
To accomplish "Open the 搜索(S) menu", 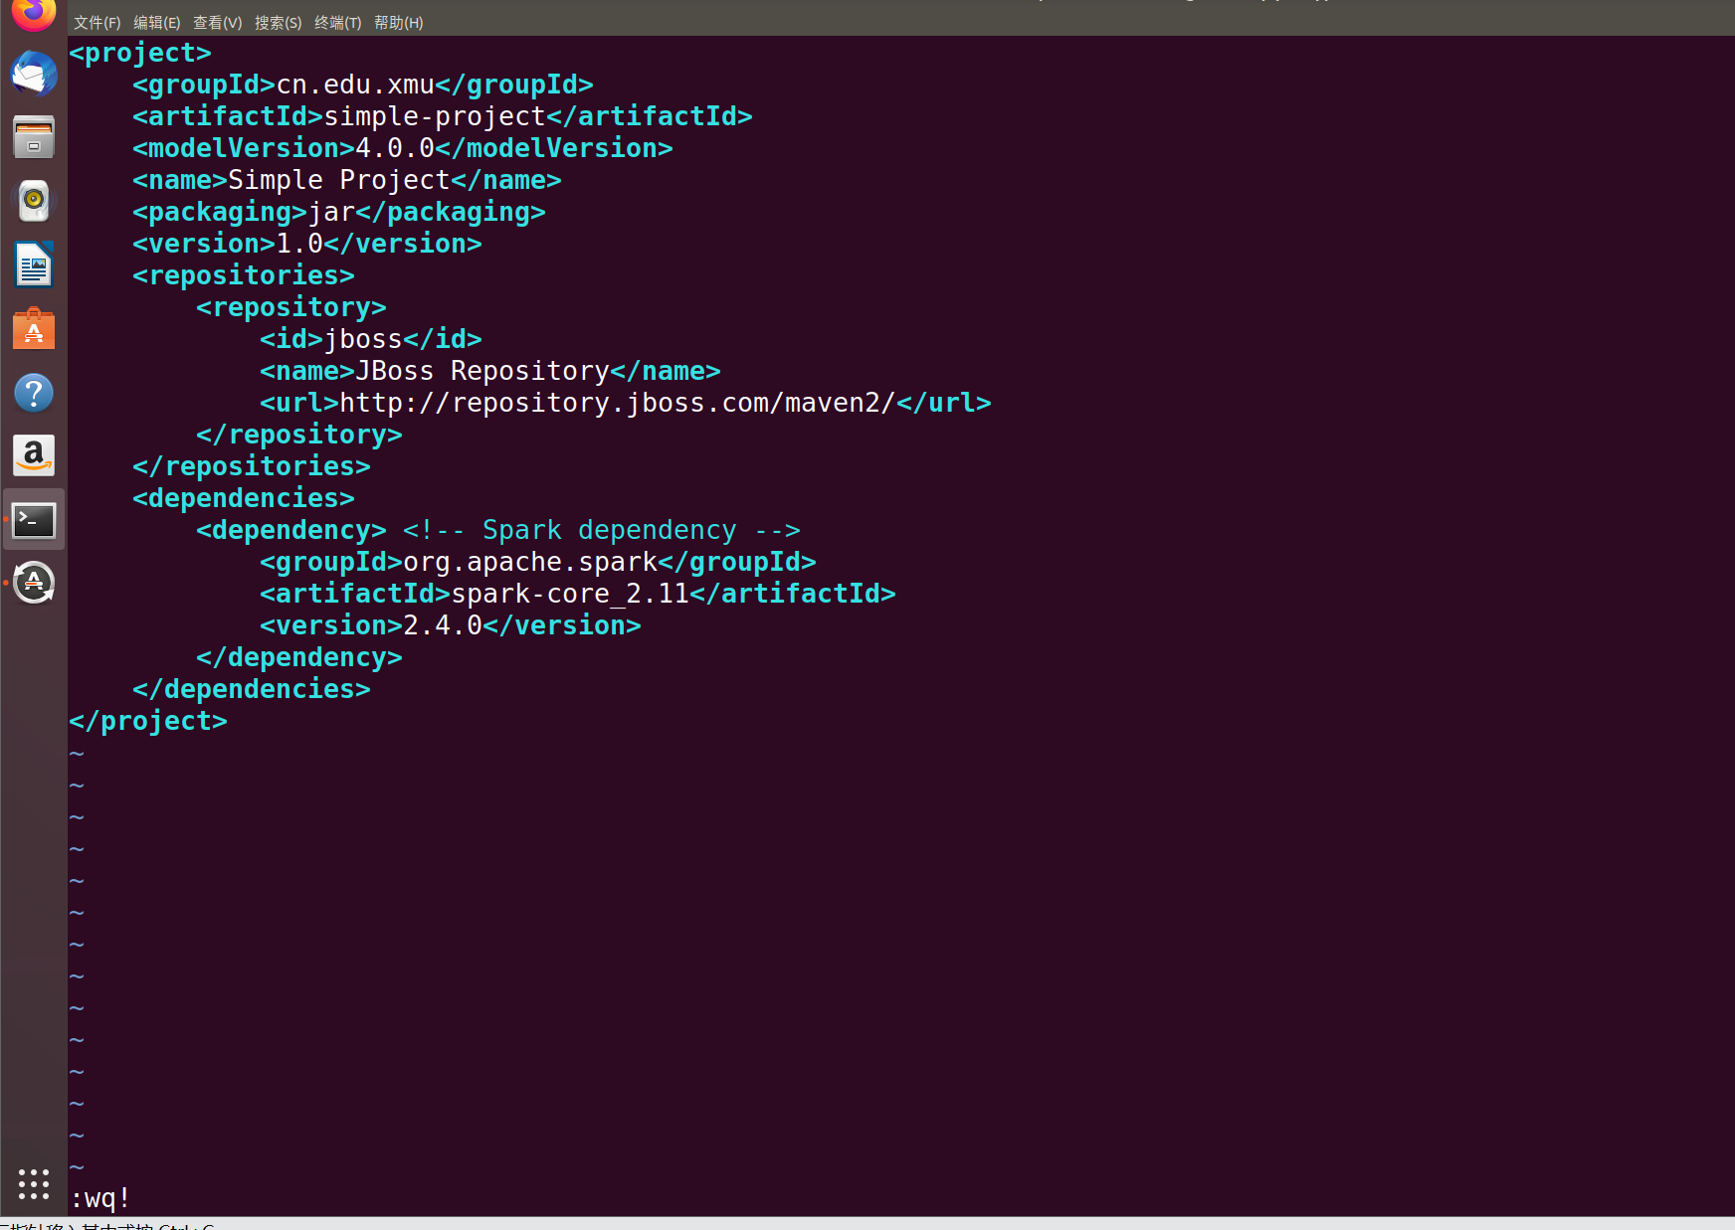I will (x=279, y=22).
